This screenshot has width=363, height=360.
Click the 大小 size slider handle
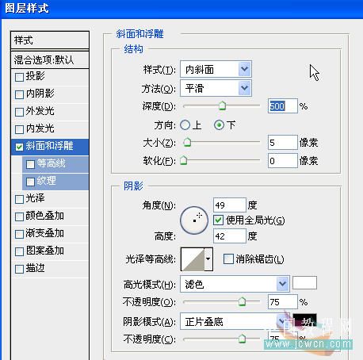(187, 142)
